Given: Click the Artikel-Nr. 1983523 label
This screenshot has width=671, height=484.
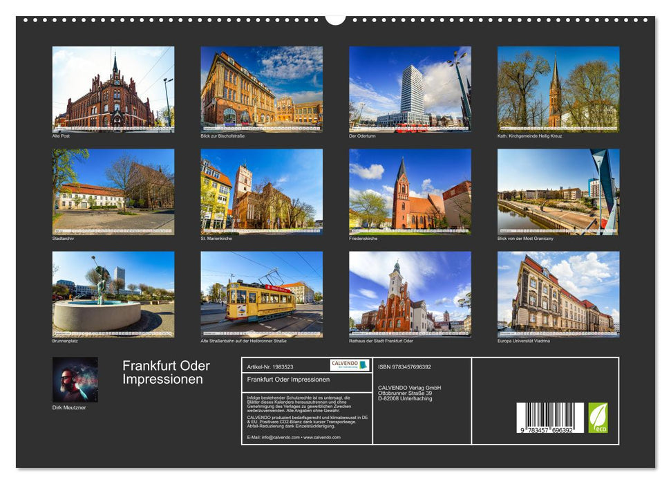Looking at the screenshot, I should point(270,366).
